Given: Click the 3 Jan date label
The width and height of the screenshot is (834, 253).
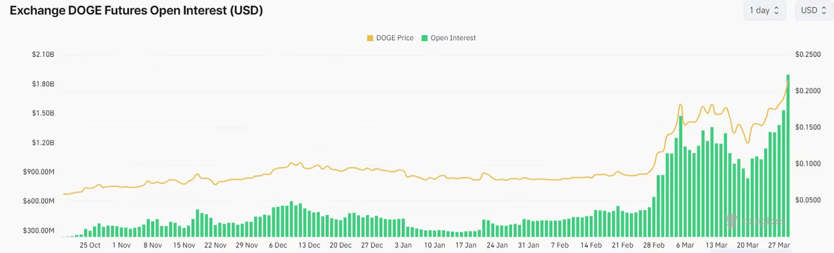Looking at the screenshot, I should tap(403, 245).
